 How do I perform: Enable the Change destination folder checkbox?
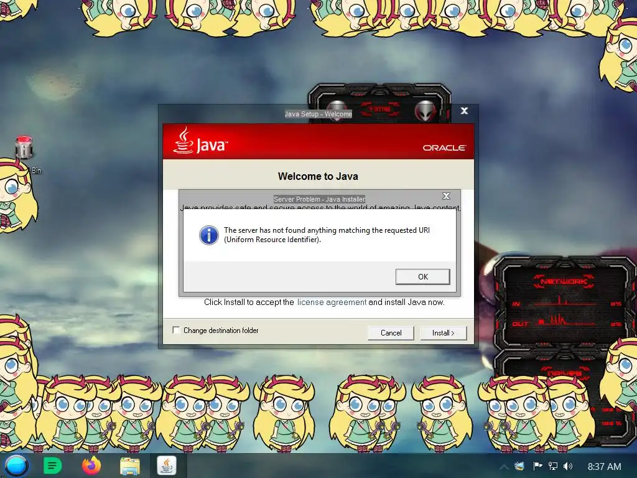click(x=176, y=330)
